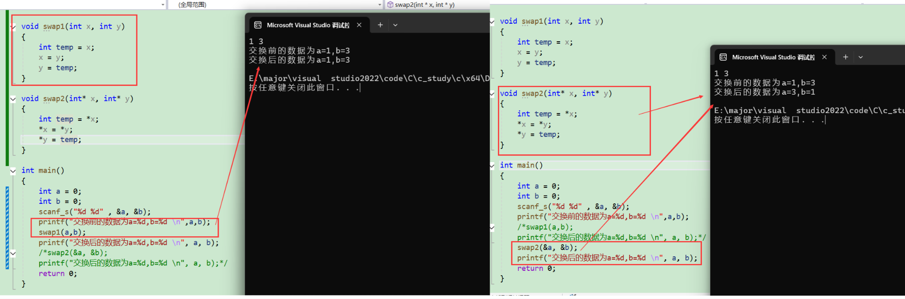Viewport: 905px width, 299px height.
Task: Collapse the /*swap1(a,b) comment block in right editor
Action: [492, 227]
